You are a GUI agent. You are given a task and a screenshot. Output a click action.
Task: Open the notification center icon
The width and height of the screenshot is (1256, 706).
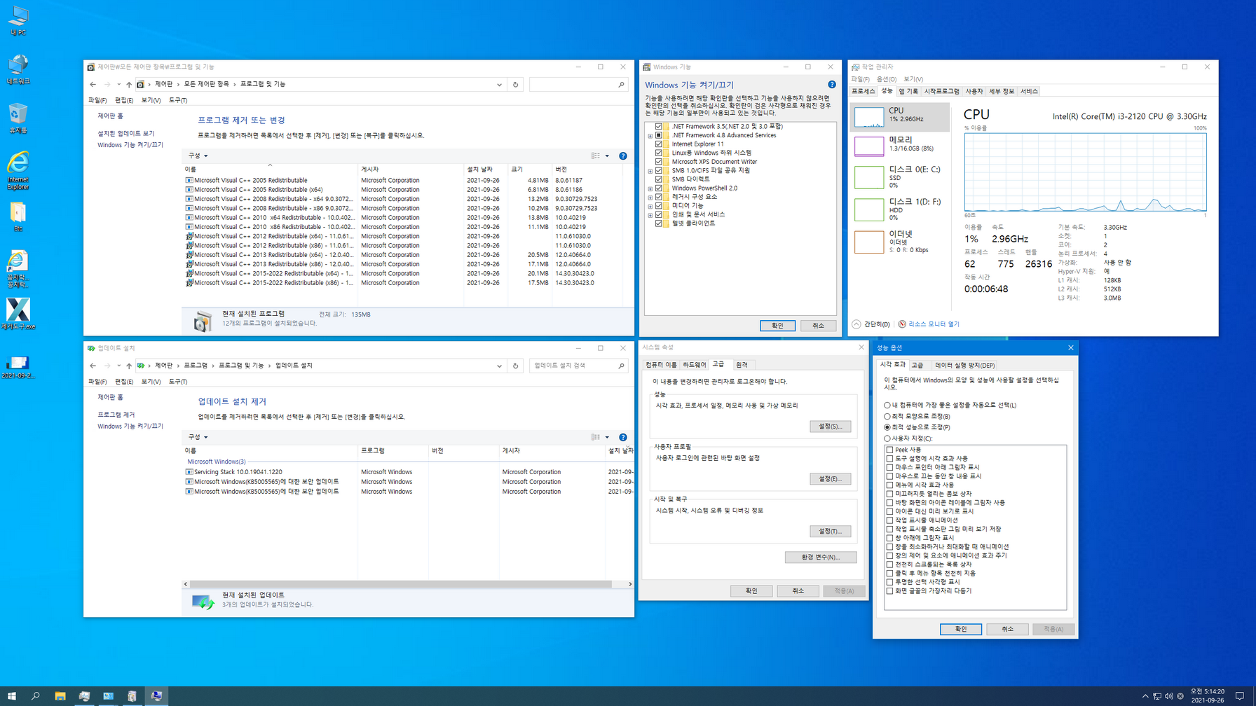(1240, 696)
